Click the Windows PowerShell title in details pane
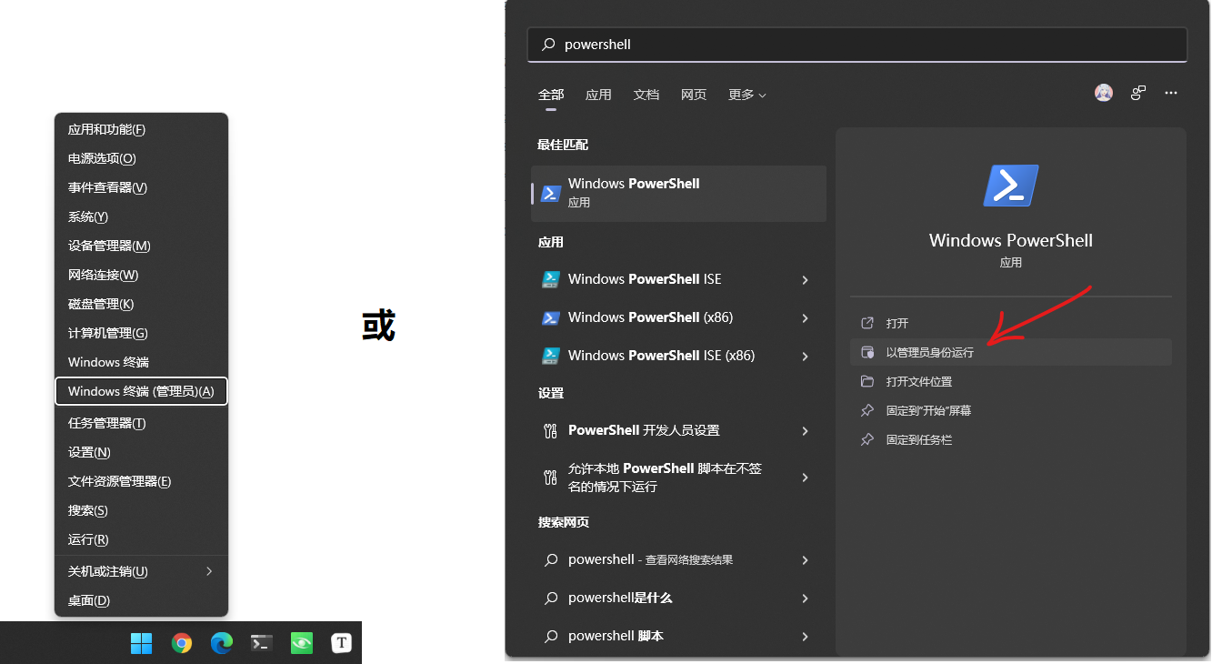 point(1011,241)
